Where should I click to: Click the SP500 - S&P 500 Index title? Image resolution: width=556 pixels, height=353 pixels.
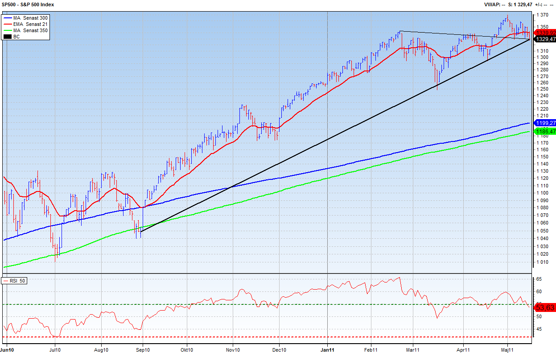tap(28, 4)
